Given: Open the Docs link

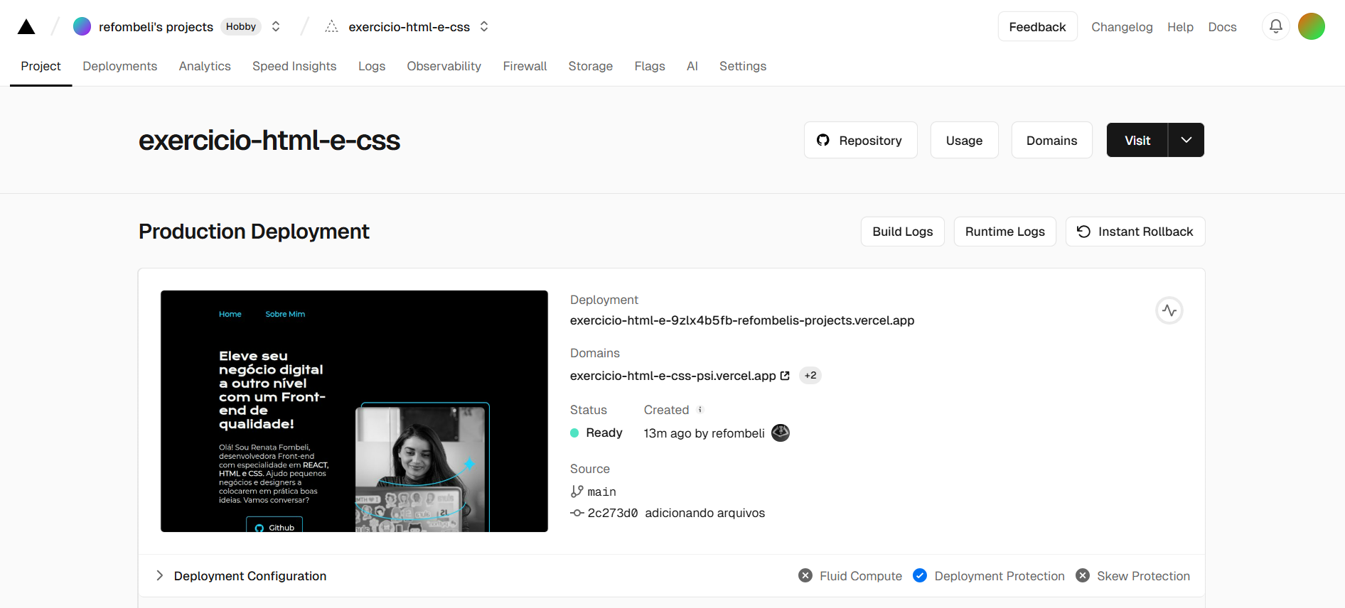Looking at the screenshot, I should 1222,27.
